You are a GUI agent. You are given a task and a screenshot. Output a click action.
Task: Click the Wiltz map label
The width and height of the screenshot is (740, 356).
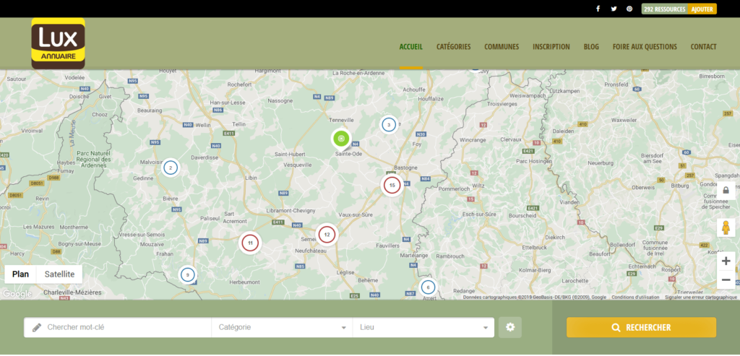point(478,186)
